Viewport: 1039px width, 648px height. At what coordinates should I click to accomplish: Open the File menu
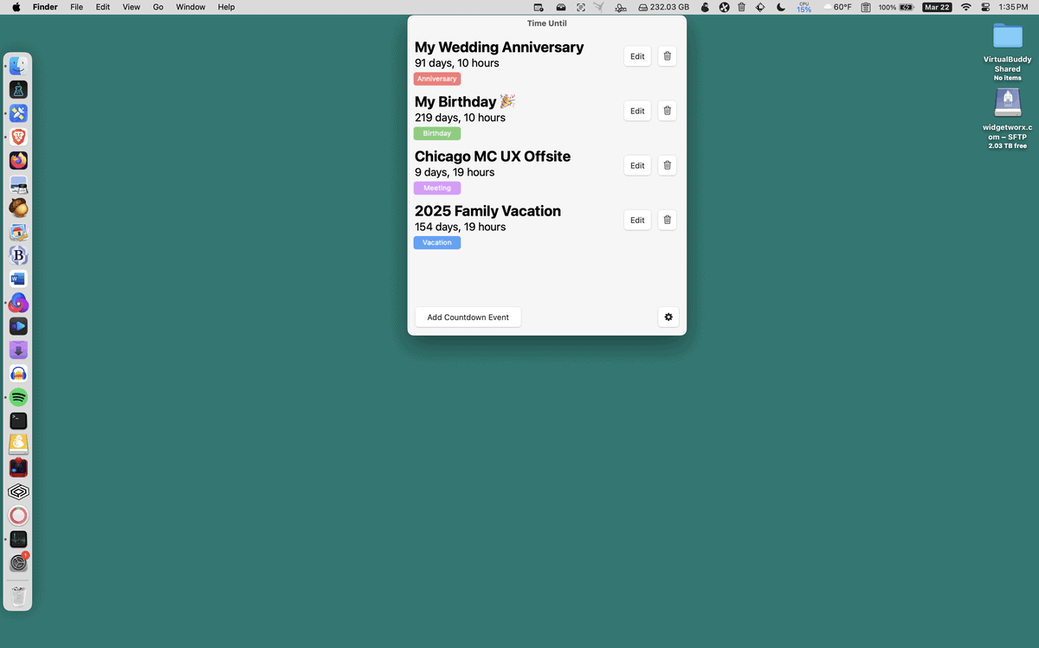click(x=77, y=7)
